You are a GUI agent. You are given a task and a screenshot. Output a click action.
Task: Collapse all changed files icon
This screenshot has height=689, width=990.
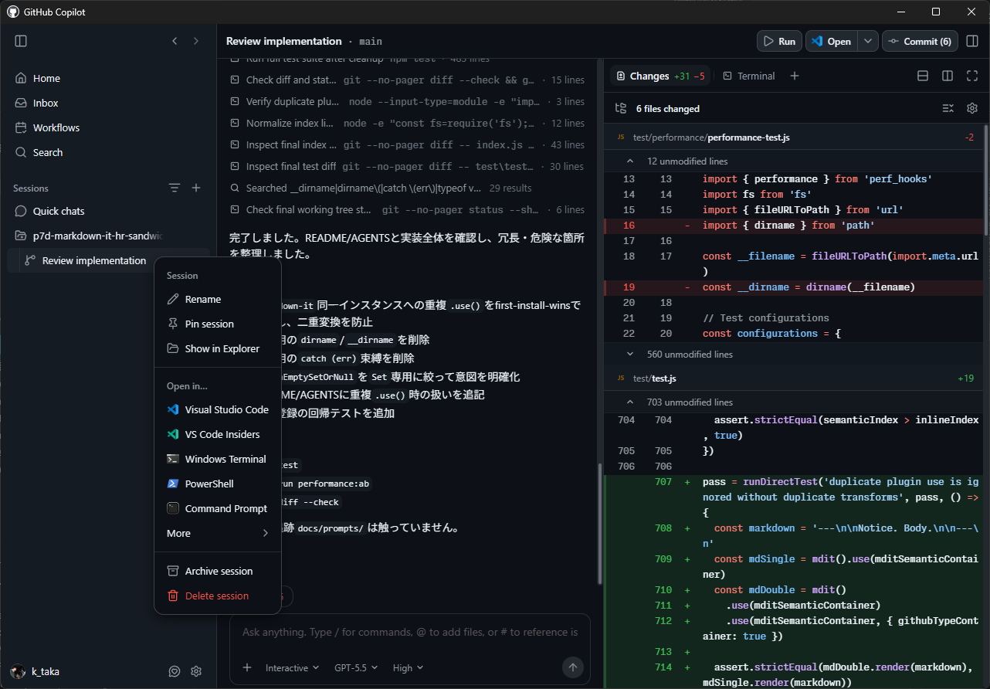click(x=948, y=108)
